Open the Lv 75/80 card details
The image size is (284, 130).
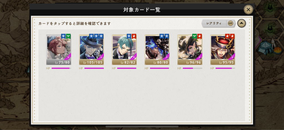[59, 50]
